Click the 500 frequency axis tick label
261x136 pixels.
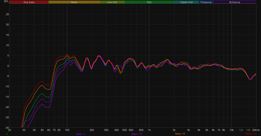124,130
